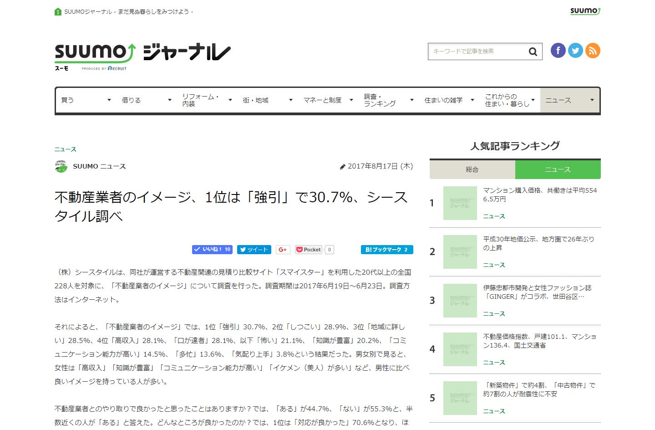Image resolution: width=655 pixels, height=430 pixels.
Task: Open the RSS feed icon
Action: (x=593, y=51)
